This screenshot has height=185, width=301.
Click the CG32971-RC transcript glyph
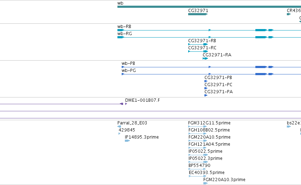click(198, 51)
